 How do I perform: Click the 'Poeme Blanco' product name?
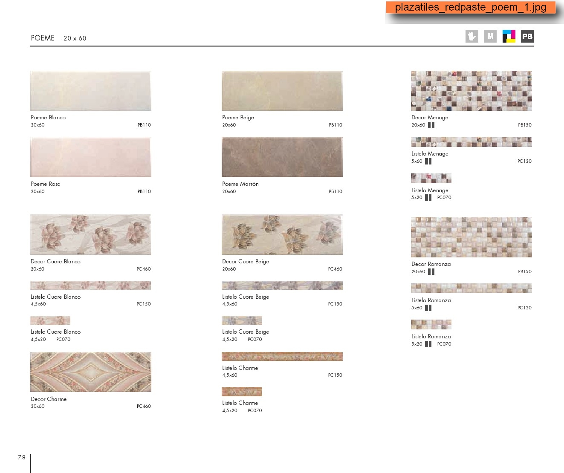click(48, 118)
